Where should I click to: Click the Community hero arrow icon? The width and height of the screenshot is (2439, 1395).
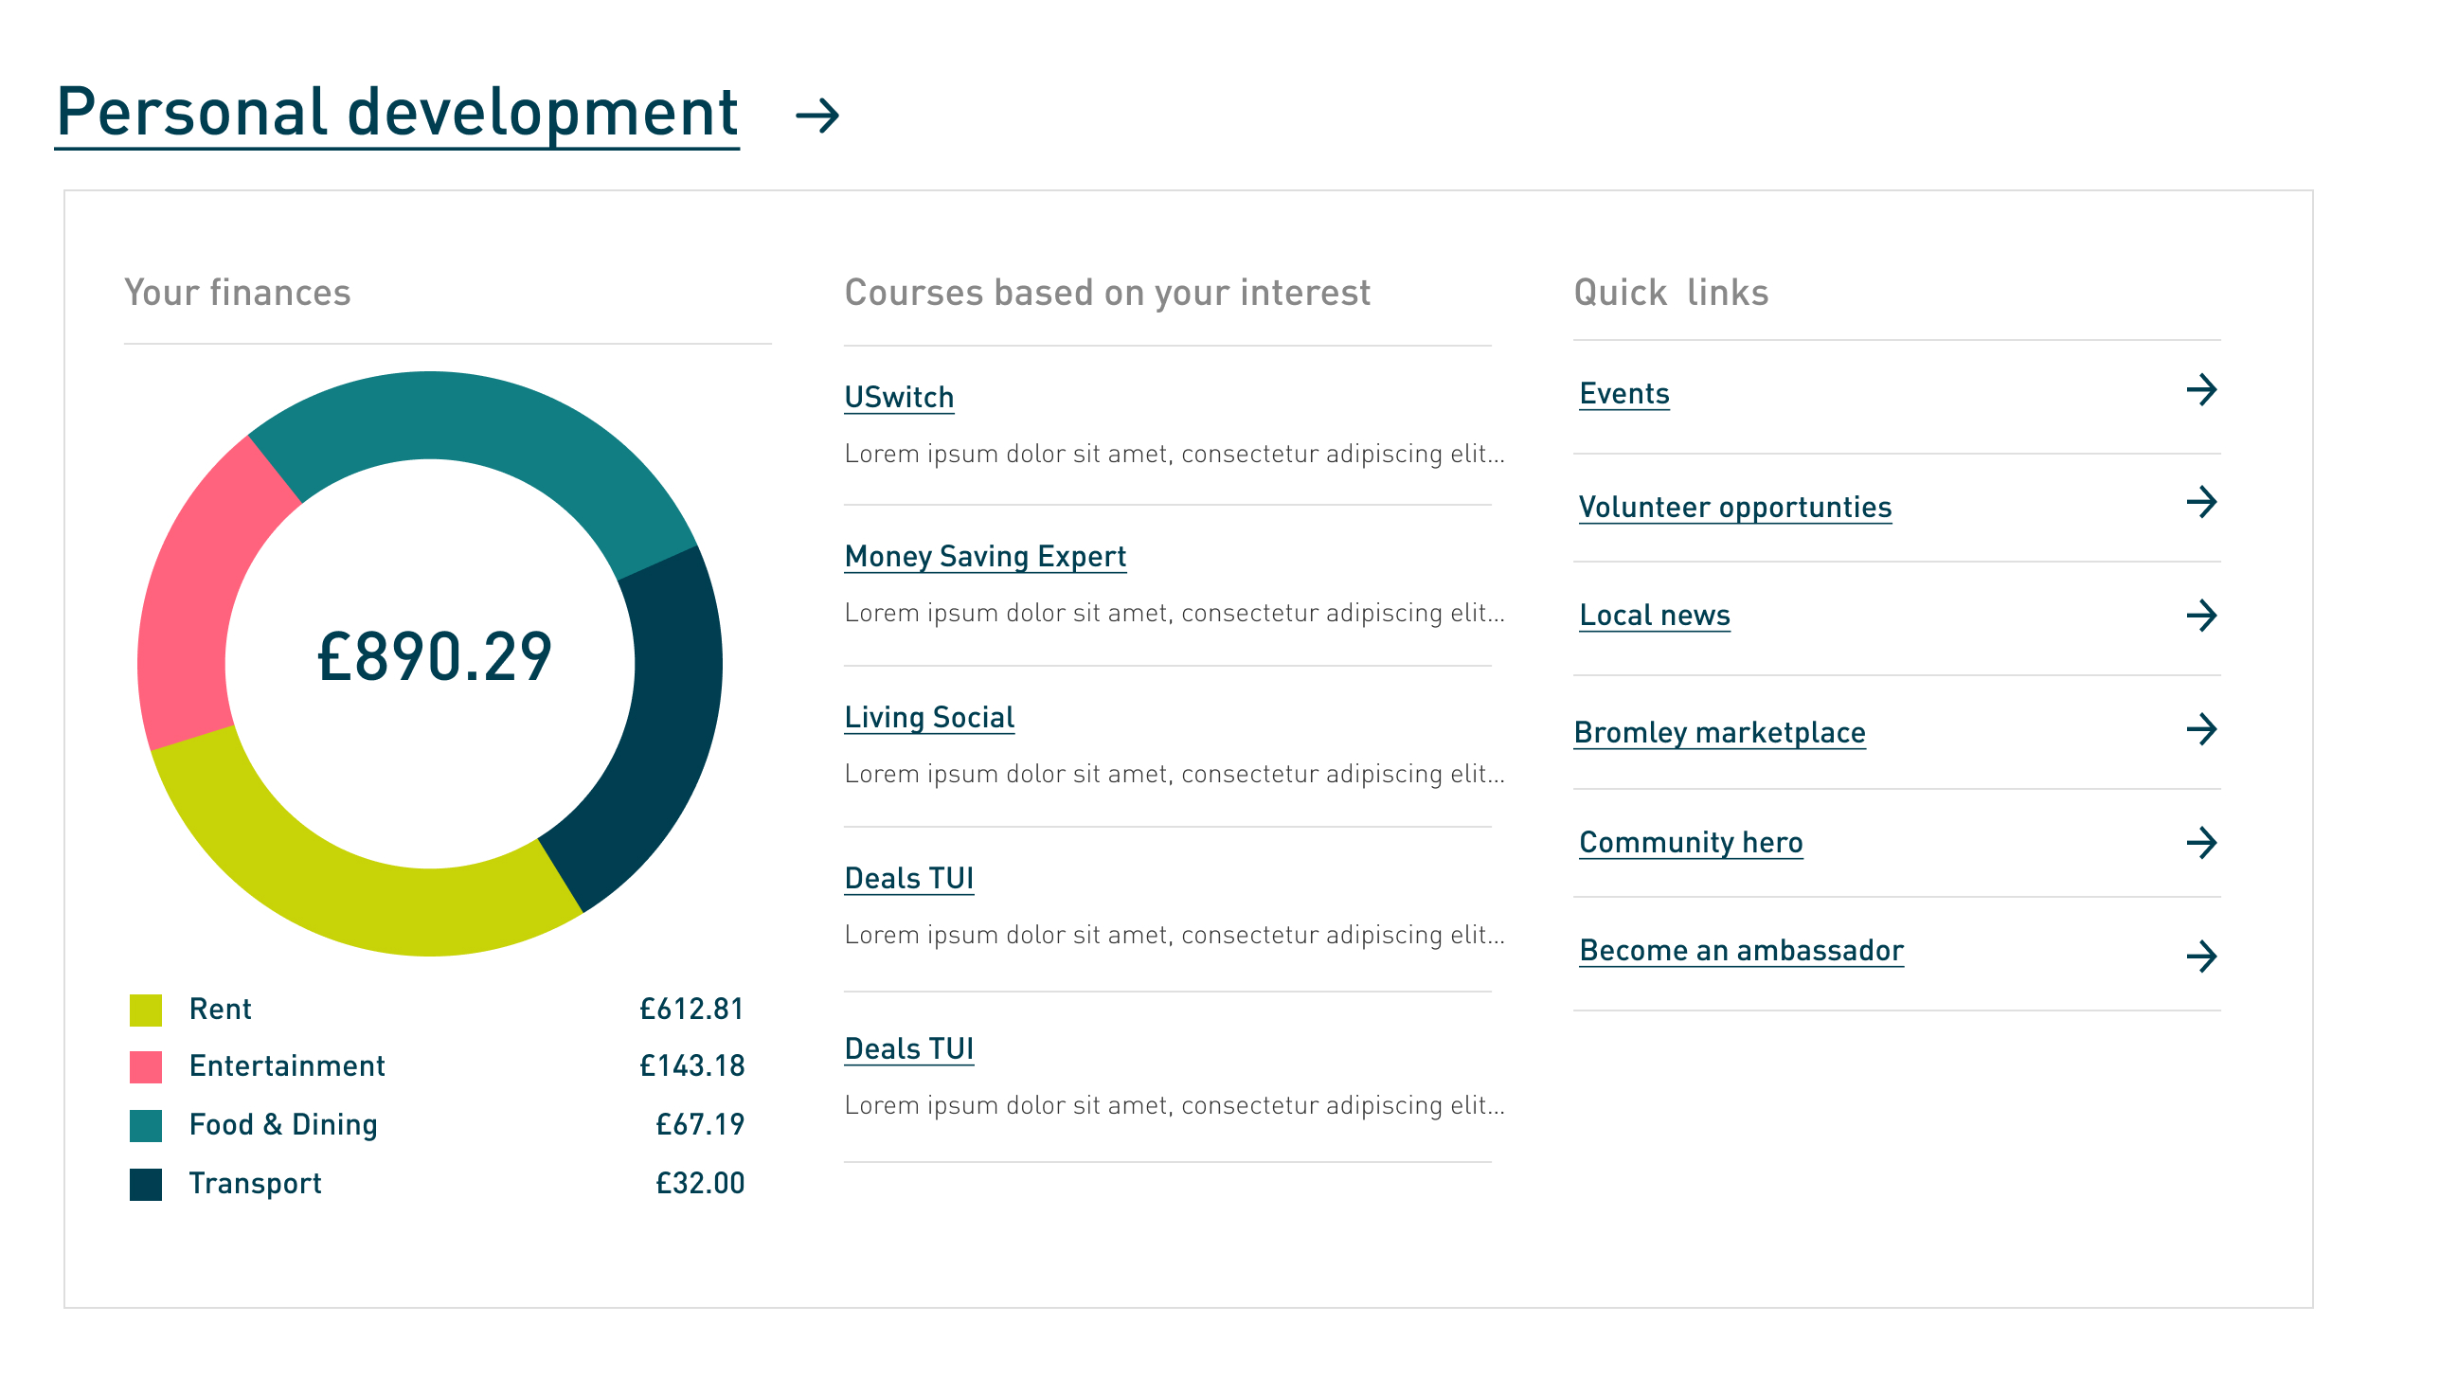(x=2201, y=843)
